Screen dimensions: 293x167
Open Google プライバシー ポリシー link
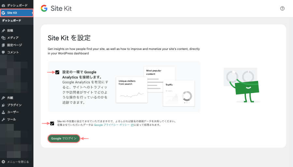112,125
